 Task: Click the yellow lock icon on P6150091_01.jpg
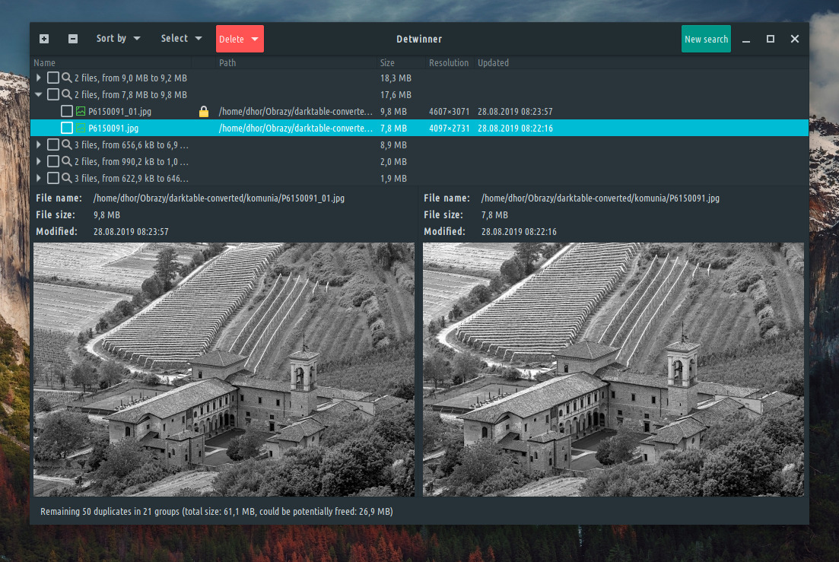point(203,111)
